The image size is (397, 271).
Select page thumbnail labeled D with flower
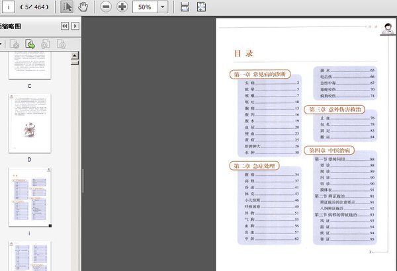pos(30,123)
